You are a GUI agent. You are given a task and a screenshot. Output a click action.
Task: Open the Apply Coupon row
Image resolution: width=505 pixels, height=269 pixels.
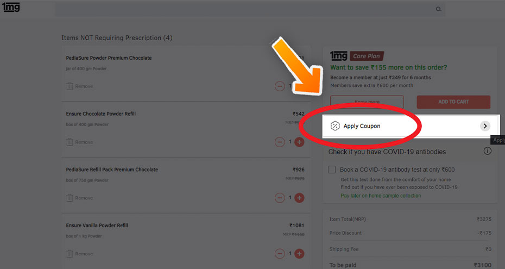pos(411,126)
